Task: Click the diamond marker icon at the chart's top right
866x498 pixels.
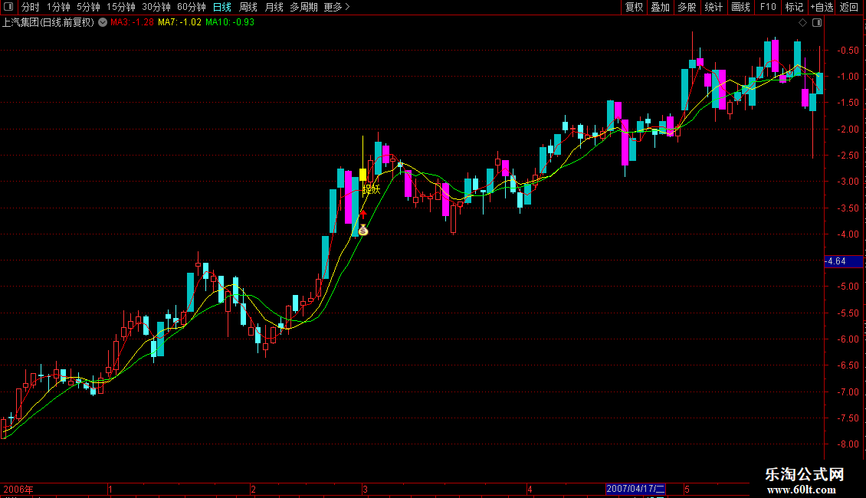Action: 803,23
